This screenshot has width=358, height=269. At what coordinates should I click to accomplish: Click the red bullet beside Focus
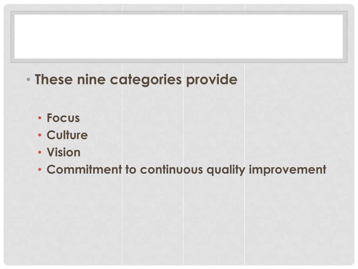coord(40,118)
